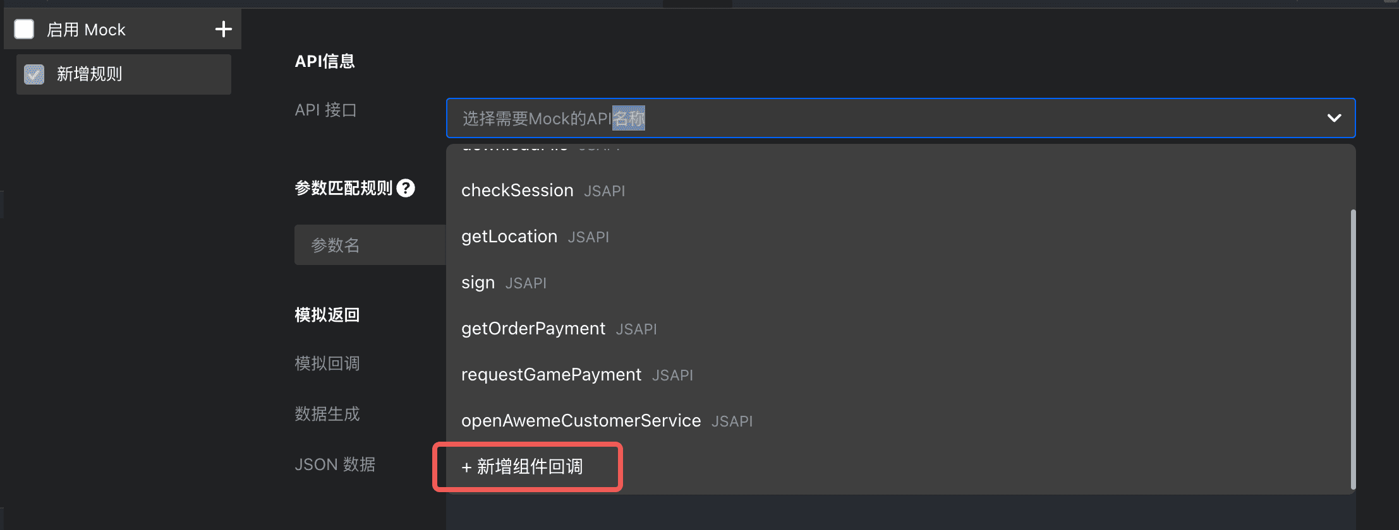Select the 新增规则 item in sidebar
1399x530 pixels.
point(124,74)
